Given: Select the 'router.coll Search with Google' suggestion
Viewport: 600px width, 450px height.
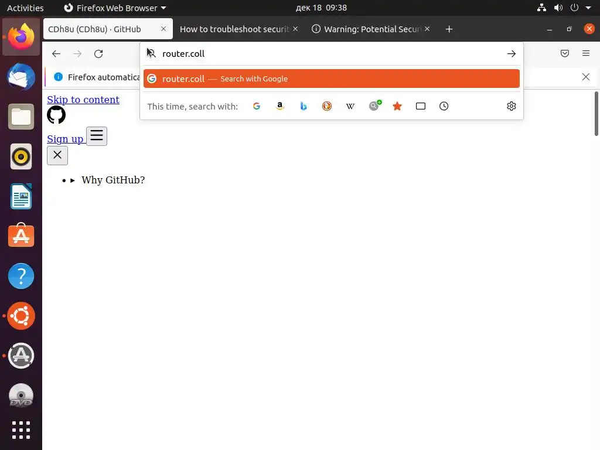Looking at the screenshot, I should tap(332, 79).
